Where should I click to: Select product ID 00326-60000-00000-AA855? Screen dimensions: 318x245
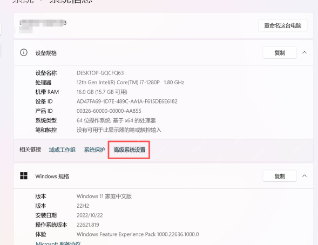click(x=109, y=111)
